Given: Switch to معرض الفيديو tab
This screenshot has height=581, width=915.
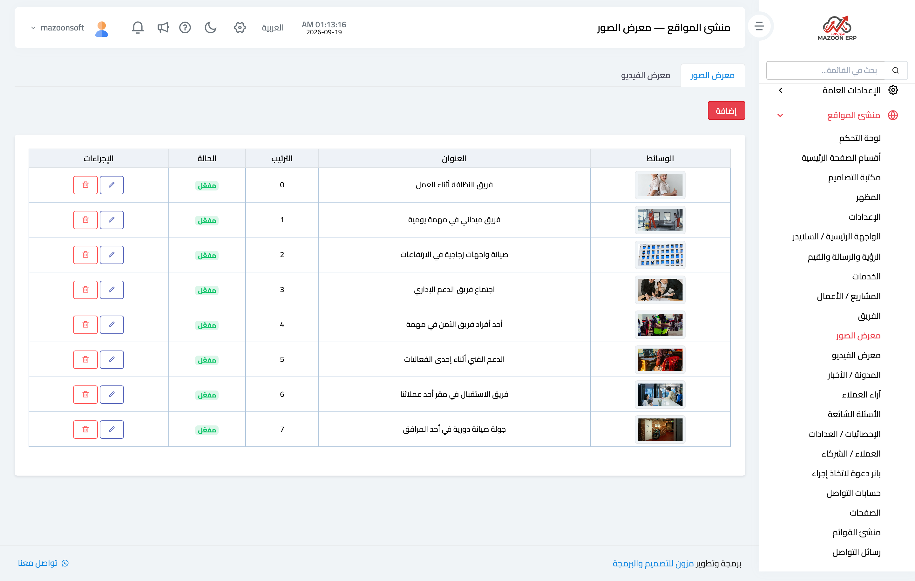Looking at the screenshot, I should point(646,75).
